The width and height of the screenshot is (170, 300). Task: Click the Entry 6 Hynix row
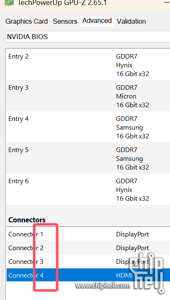click(88, 189)
